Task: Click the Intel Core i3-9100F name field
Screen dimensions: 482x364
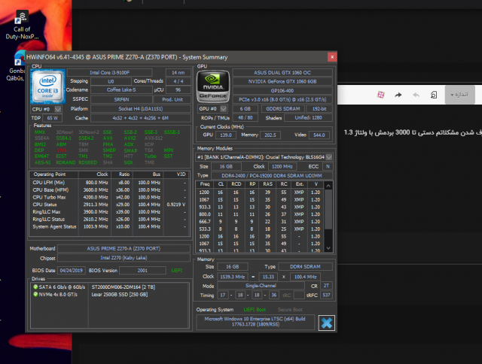Action: (x=110, y=73)
